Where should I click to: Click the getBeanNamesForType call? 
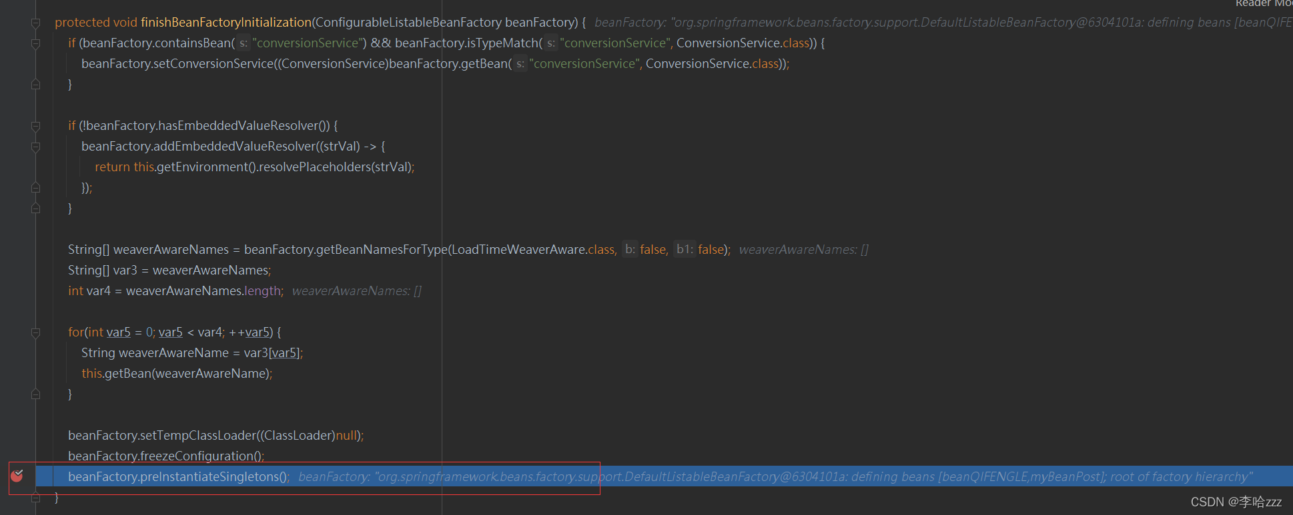pos(382,250)
